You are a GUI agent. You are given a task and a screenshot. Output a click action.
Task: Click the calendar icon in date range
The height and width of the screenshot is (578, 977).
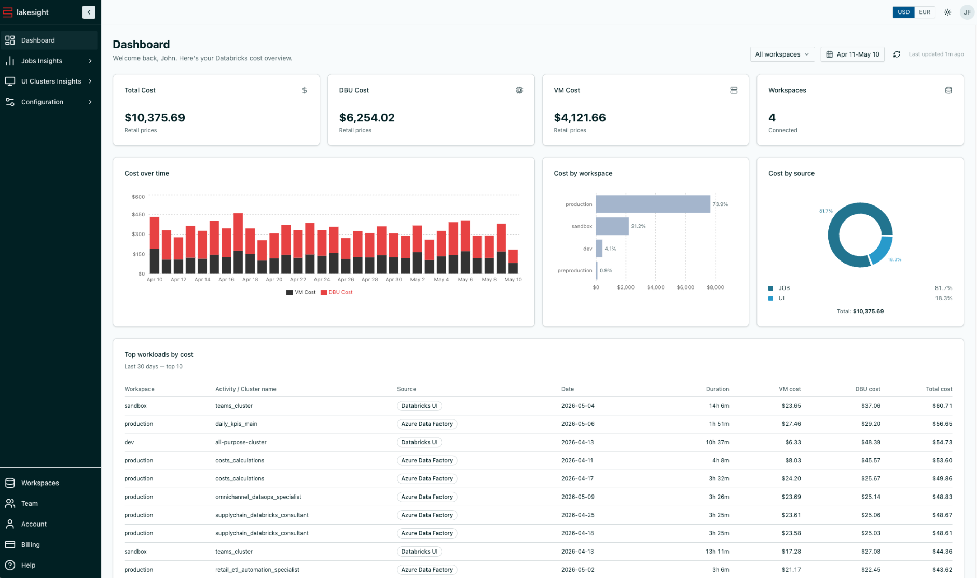pyautogui.click(x=830, y=54)
